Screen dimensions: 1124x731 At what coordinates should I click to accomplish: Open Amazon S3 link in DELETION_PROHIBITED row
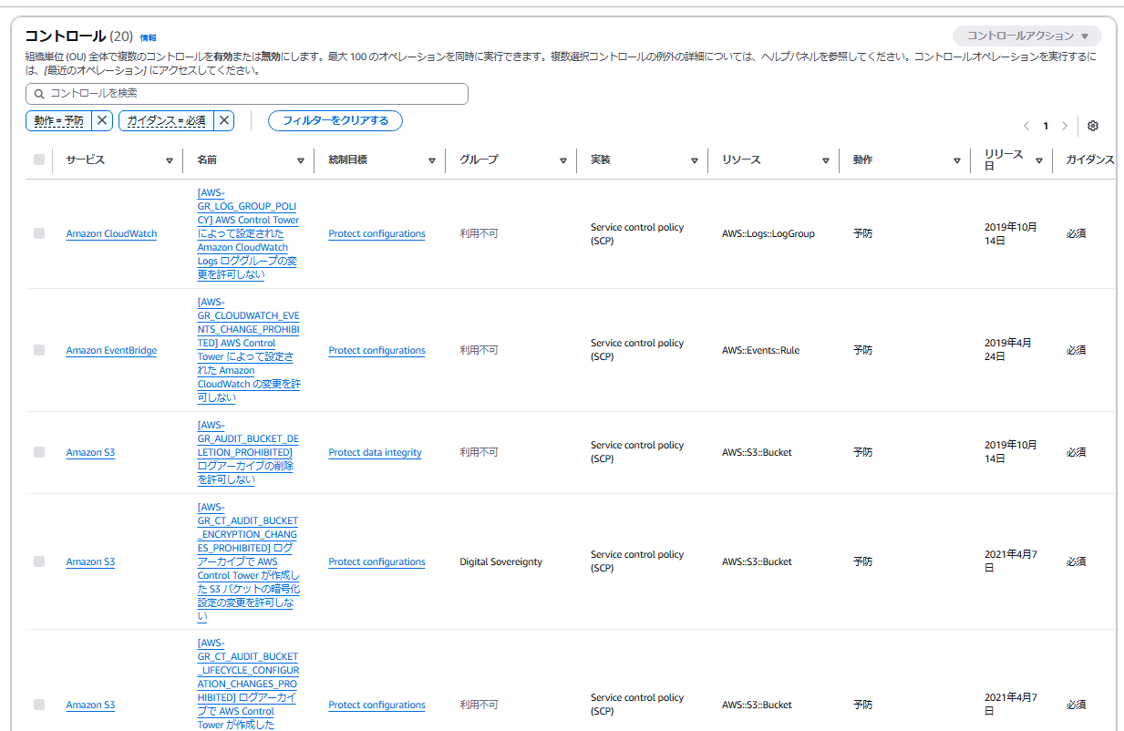point(90,453)
